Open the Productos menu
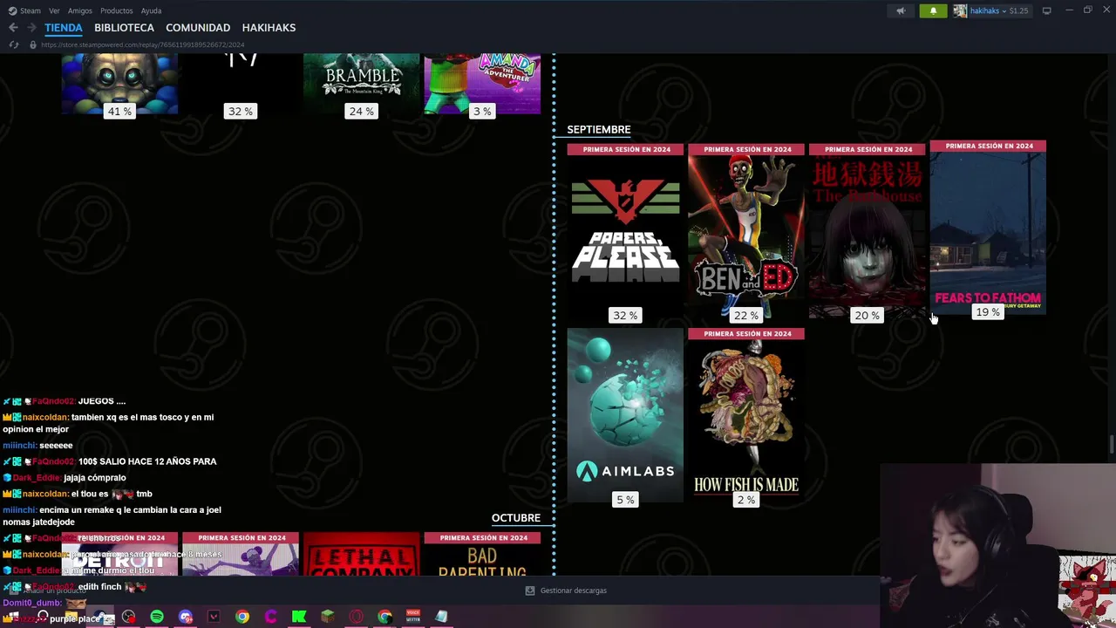The height and width of the screenshot is (628, 1116). 116,10
